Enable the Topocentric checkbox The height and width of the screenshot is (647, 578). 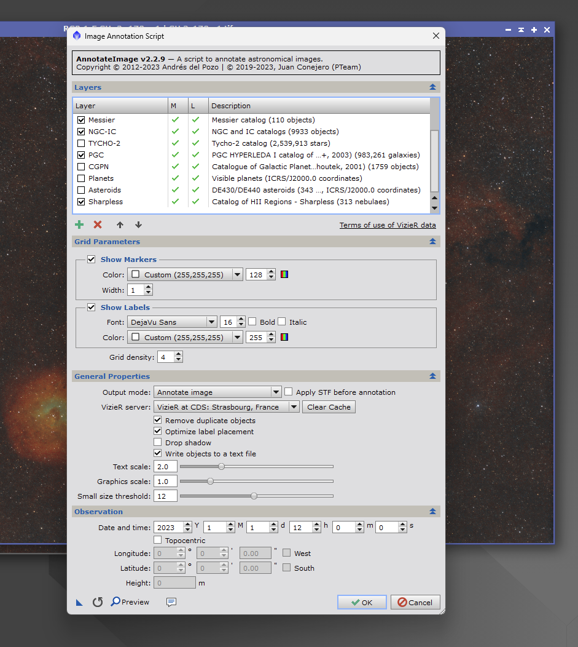tap(157, 540)
